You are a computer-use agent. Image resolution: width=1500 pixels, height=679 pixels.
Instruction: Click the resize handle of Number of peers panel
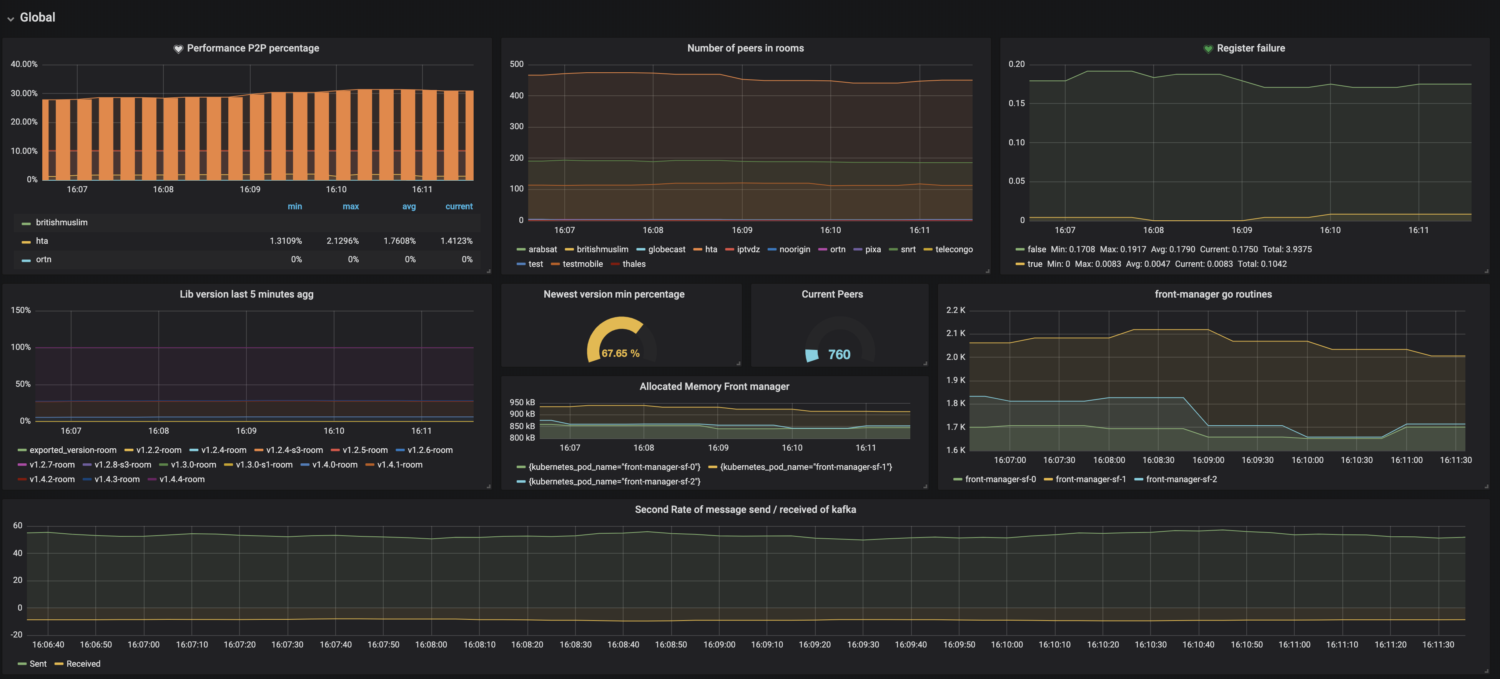987,271
